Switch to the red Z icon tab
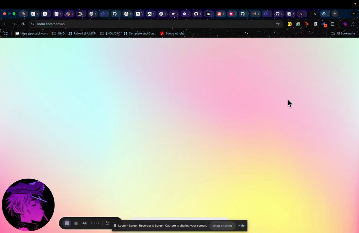Screen dimensions: 359x233 tap(220, 14)
